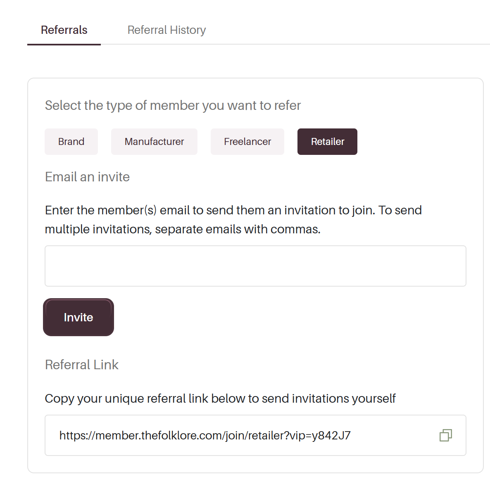Select the Brand member type
Image resolution: width=490 pixels, height=496 pixels.
pyautogui.click(x=71, y=142)
